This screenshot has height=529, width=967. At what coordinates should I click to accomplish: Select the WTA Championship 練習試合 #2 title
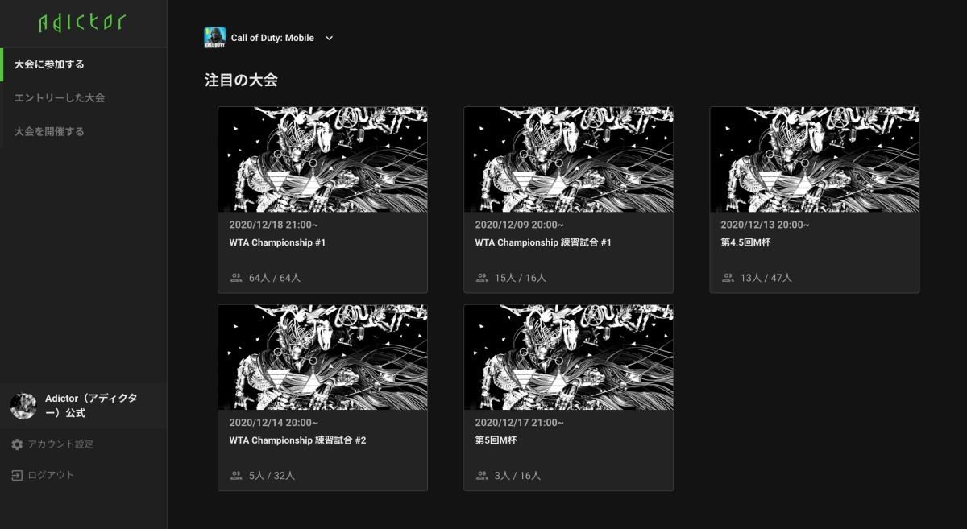coord(298,440)
